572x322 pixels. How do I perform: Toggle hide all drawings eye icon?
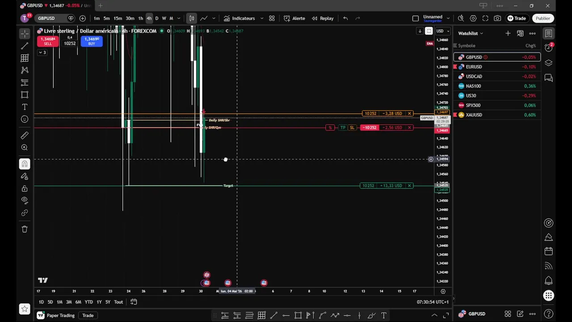(x=25, y=200)
